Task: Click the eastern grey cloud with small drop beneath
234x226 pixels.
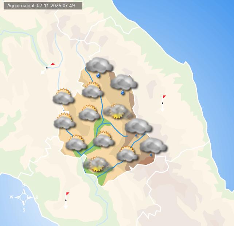Action: (139, 128)
